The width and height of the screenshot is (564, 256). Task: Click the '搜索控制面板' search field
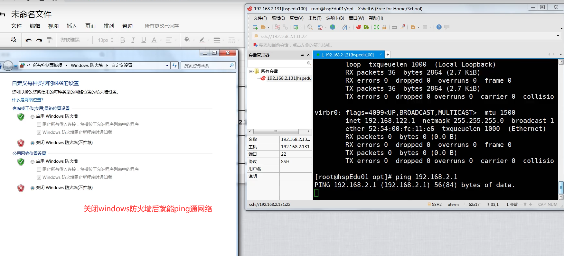point(208,66)
